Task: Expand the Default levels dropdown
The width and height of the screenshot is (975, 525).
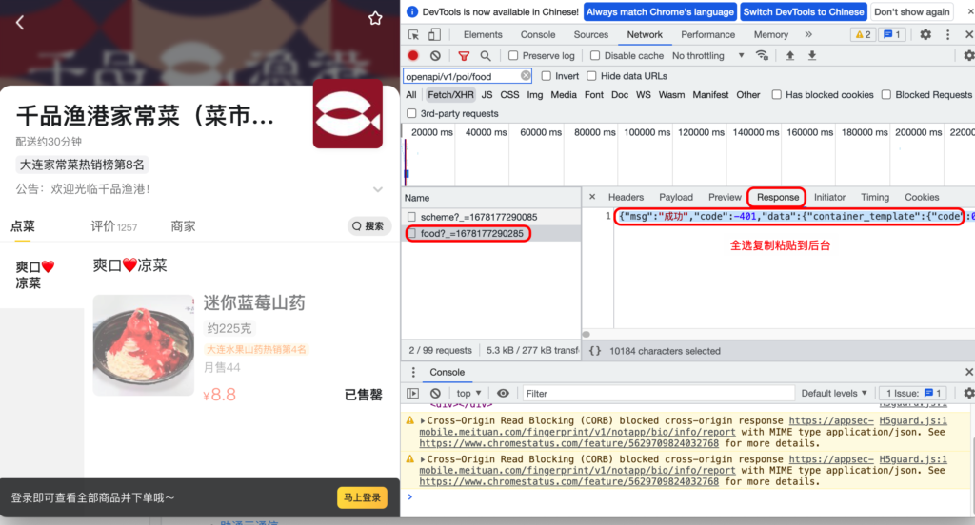Action: (835, 393)
